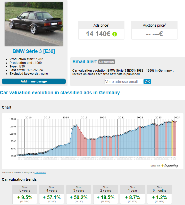Click the BMW Série 3 [E30] title
The image size is (185, 205).
click(x=33, y=51)
